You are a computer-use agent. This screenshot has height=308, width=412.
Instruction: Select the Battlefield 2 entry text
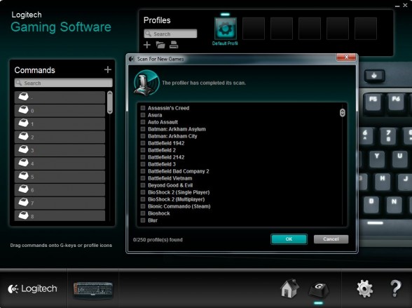[162, 150]
